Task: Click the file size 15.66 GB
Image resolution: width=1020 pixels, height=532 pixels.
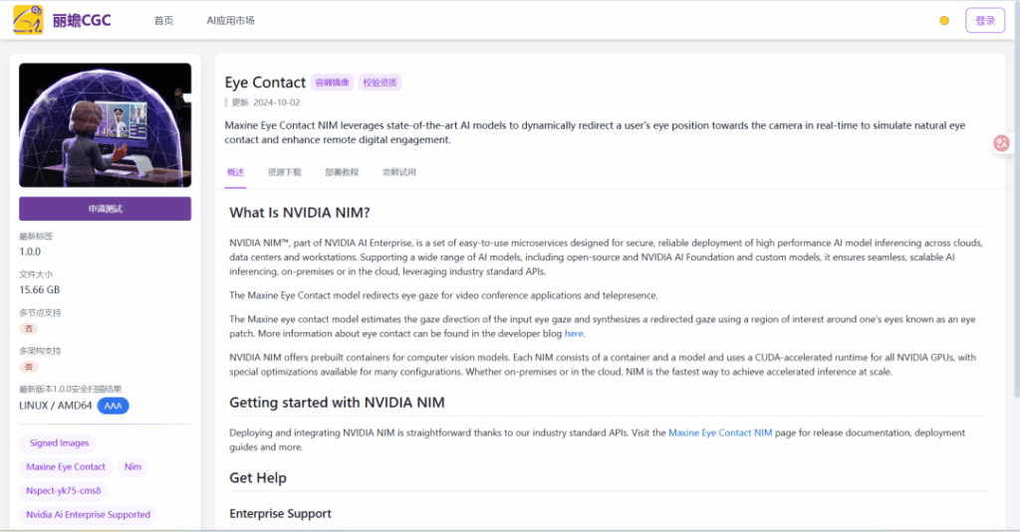Action: [x=40, y=289]
